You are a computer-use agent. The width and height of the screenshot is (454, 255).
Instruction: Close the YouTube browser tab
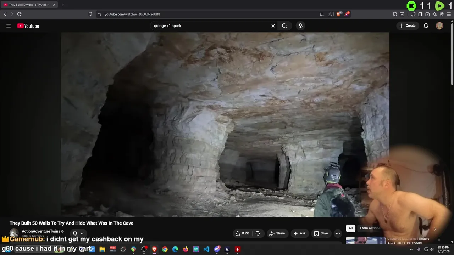point(54,5)
